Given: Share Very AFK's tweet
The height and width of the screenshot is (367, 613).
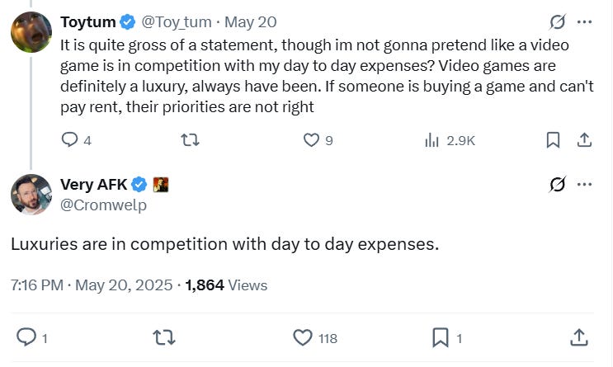Looking at the screenshot, I should 578,336.
